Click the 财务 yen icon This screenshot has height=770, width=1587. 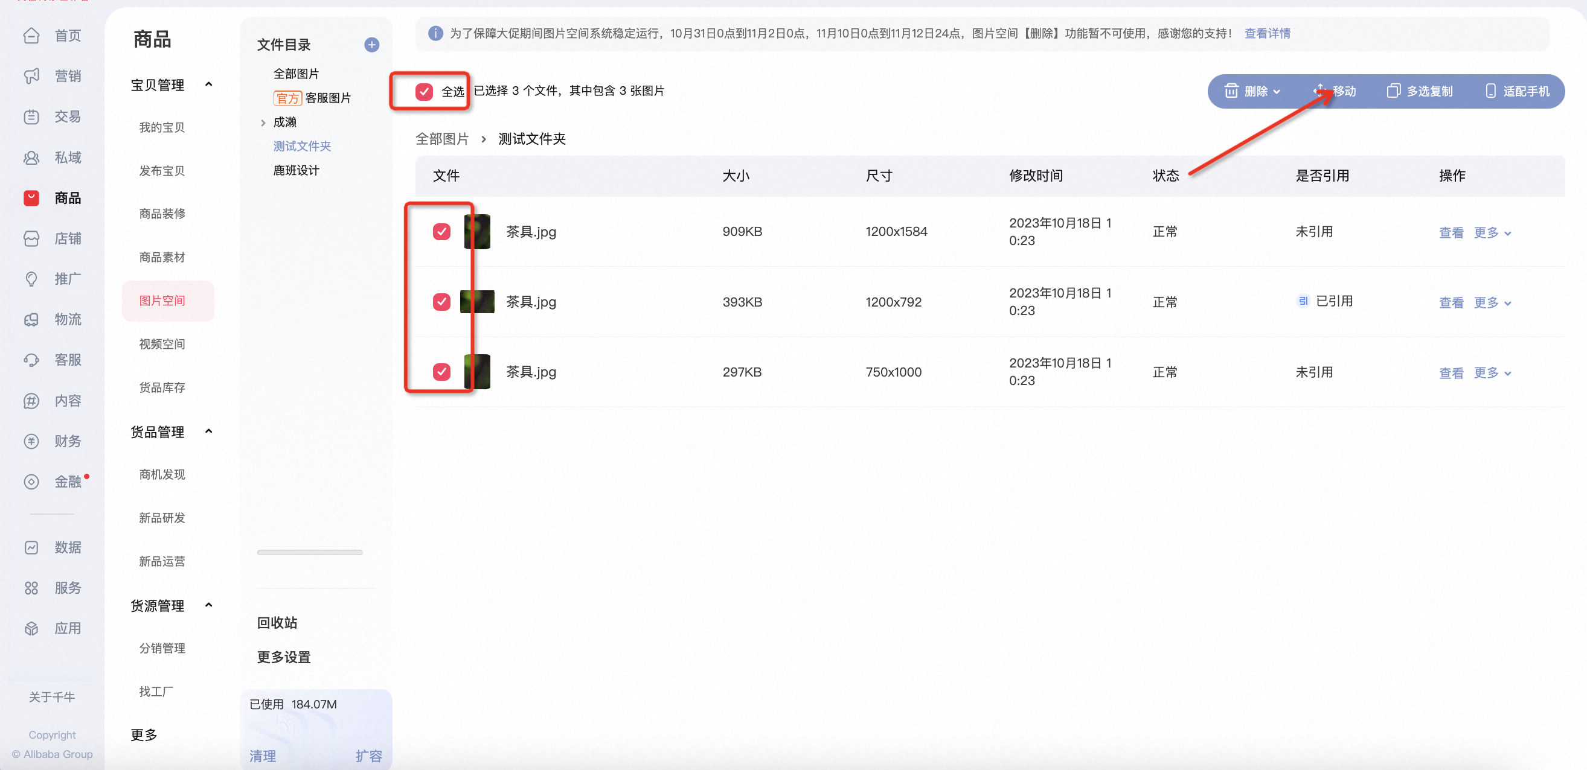(31, 441)
